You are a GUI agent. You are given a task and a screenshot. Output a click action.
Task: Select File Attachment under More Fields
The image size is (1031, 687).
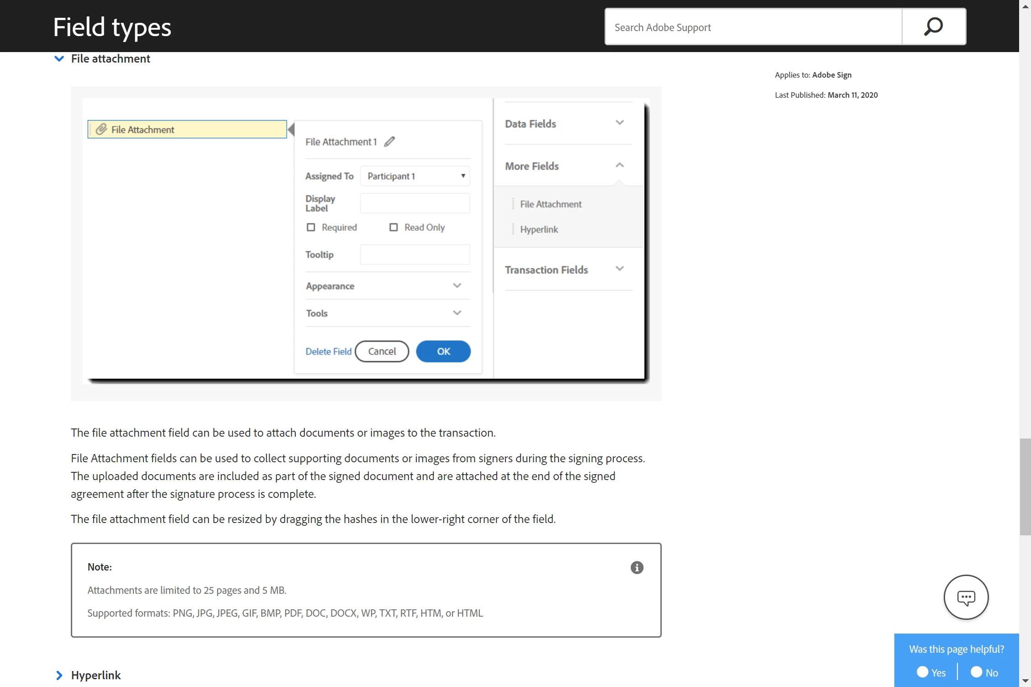pos(550,204)
